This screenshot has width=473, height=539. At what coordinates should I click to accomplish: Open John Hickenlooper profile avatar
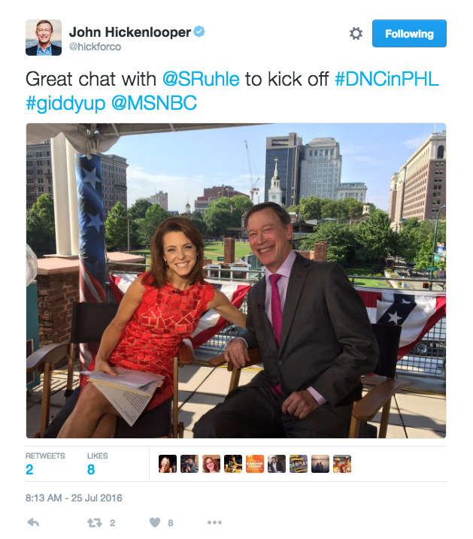[x=44, y=38]
